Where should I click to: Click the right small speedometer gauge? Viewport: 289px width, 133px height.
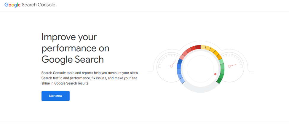click(x=232, y=67)
